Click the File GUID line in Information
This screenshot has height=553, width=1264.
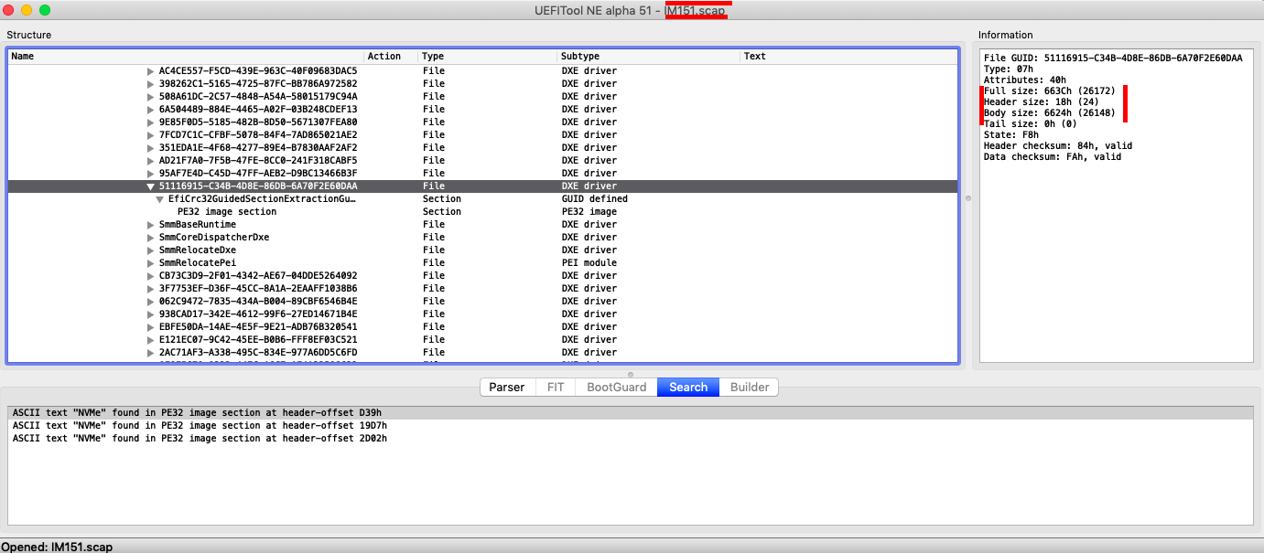point(1113,58)
